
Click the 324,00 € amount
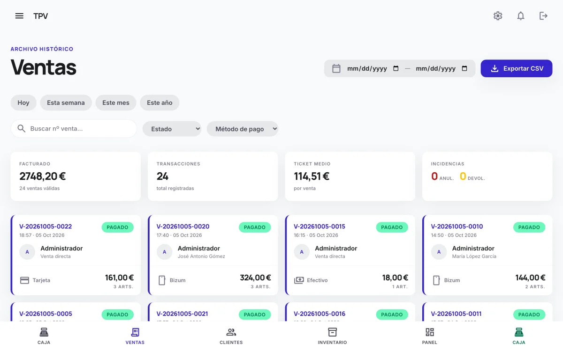(x=255, y=278)
